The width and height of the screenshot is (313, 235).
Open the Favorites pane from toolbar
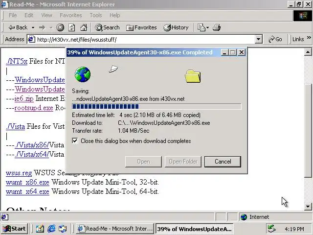(141, 27)
